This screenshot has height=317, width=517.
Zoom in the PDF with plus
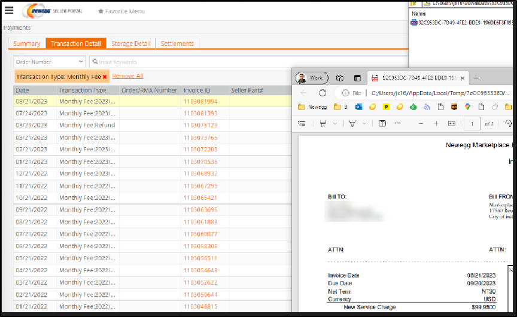(436, 124)
